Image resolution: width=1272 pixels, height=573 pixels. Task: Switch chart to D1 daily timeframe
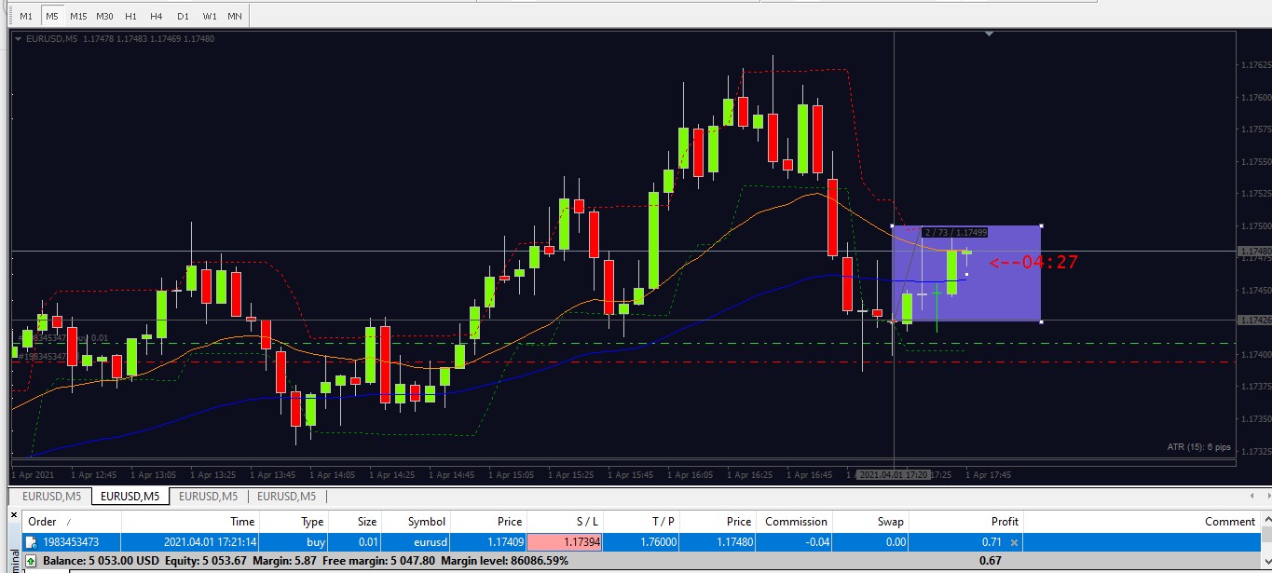183,17
